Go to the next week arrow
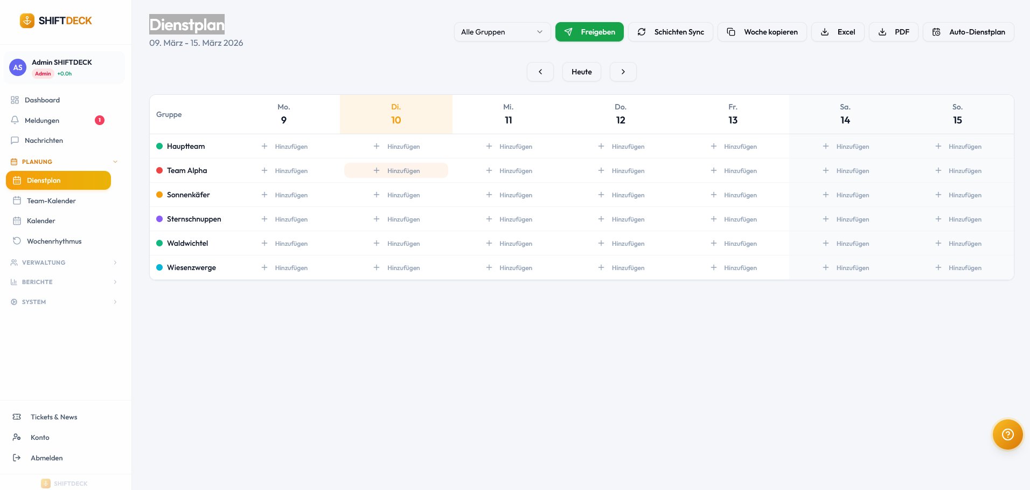The image size is (1030, 490). 623,72
